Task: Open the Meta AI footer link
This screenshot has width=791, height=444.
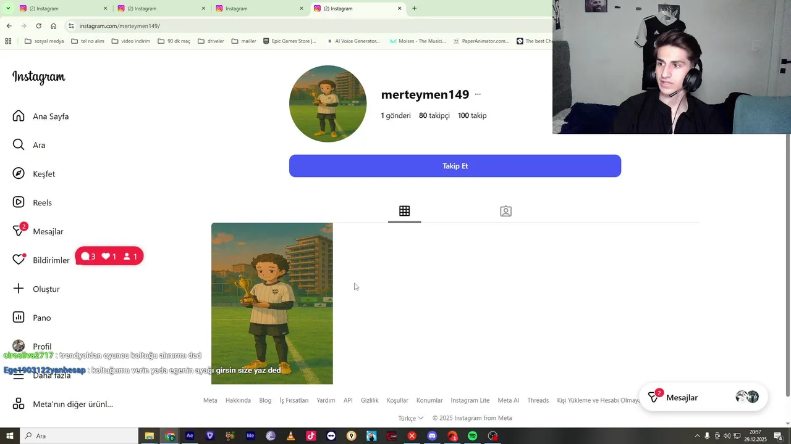Action: pos(509,400)
